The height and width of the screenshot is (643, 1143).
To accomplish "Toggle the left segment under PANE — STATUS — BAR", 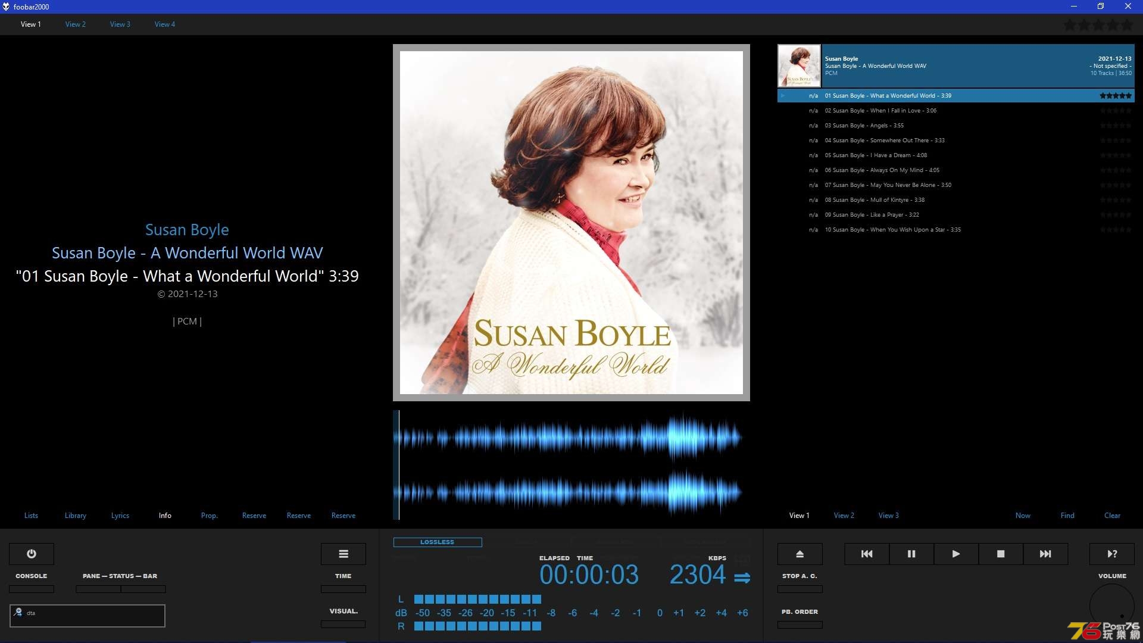I will (x=98, y=589).
